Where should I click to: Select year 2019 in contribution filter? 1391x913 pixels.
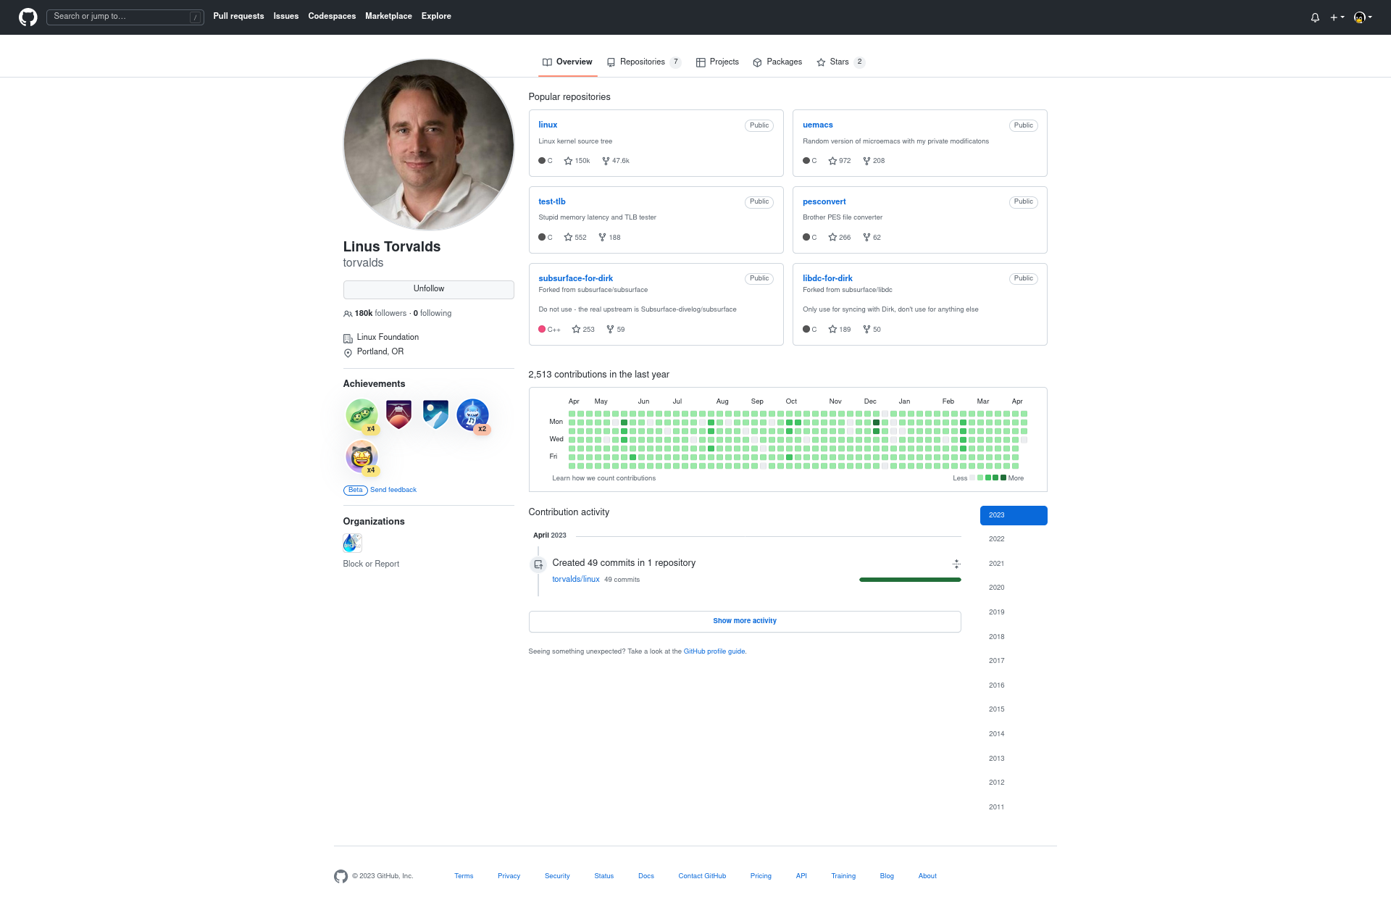click(x=1014, y=613)
